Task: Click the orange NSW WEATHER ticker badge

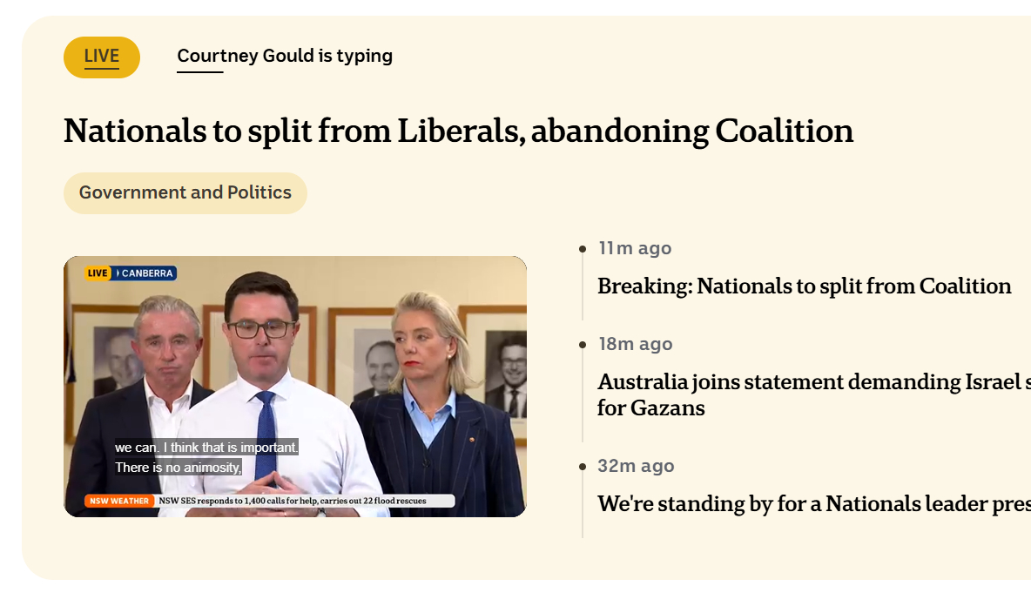Action: coord(119,501)
